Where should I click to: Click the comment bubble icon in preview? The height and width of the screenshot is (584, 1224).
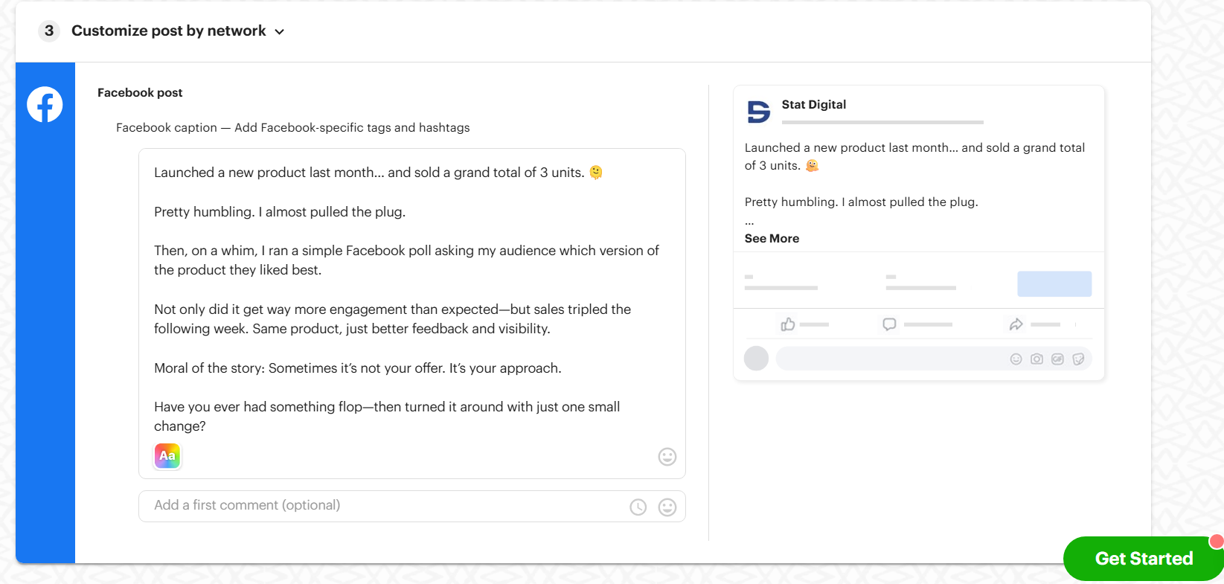[889, 324]
